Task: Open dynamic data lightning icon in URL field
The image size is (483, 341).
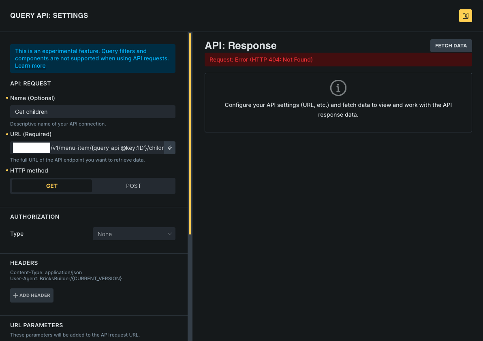Action: (x=170, y=148)
